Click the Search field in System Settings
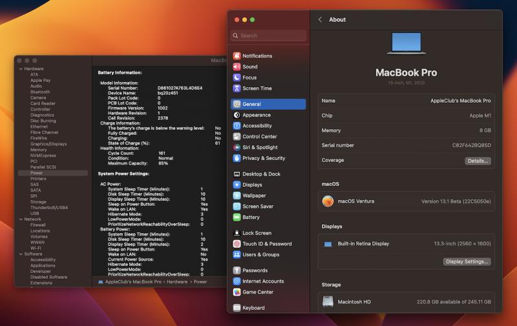517x326 pixels. [268, 36]
